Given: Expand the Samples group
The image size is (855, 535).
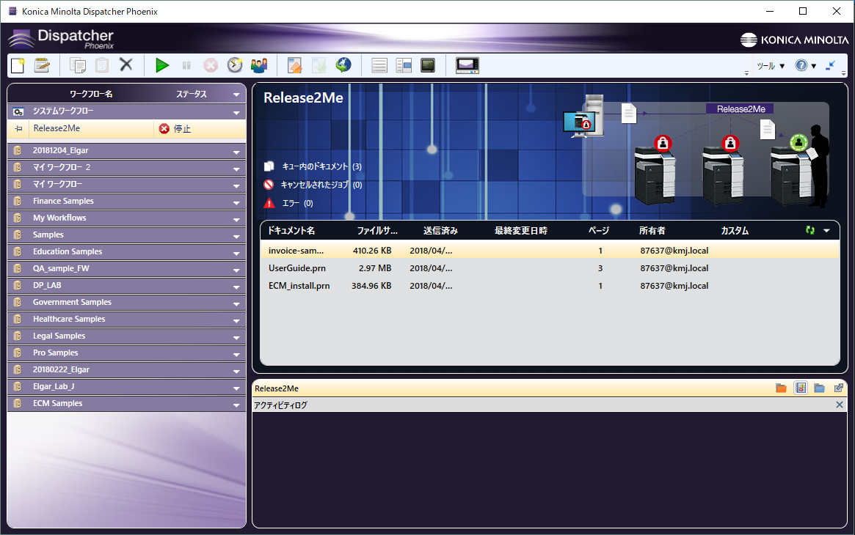Looking at the screenshot, I should [x=236, y=236].
